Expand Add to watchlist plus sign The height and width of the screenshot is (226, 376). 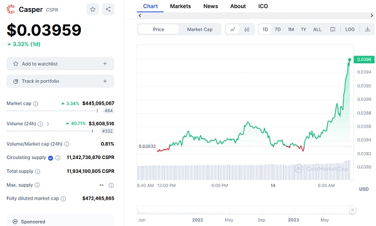tap(105, 64)
